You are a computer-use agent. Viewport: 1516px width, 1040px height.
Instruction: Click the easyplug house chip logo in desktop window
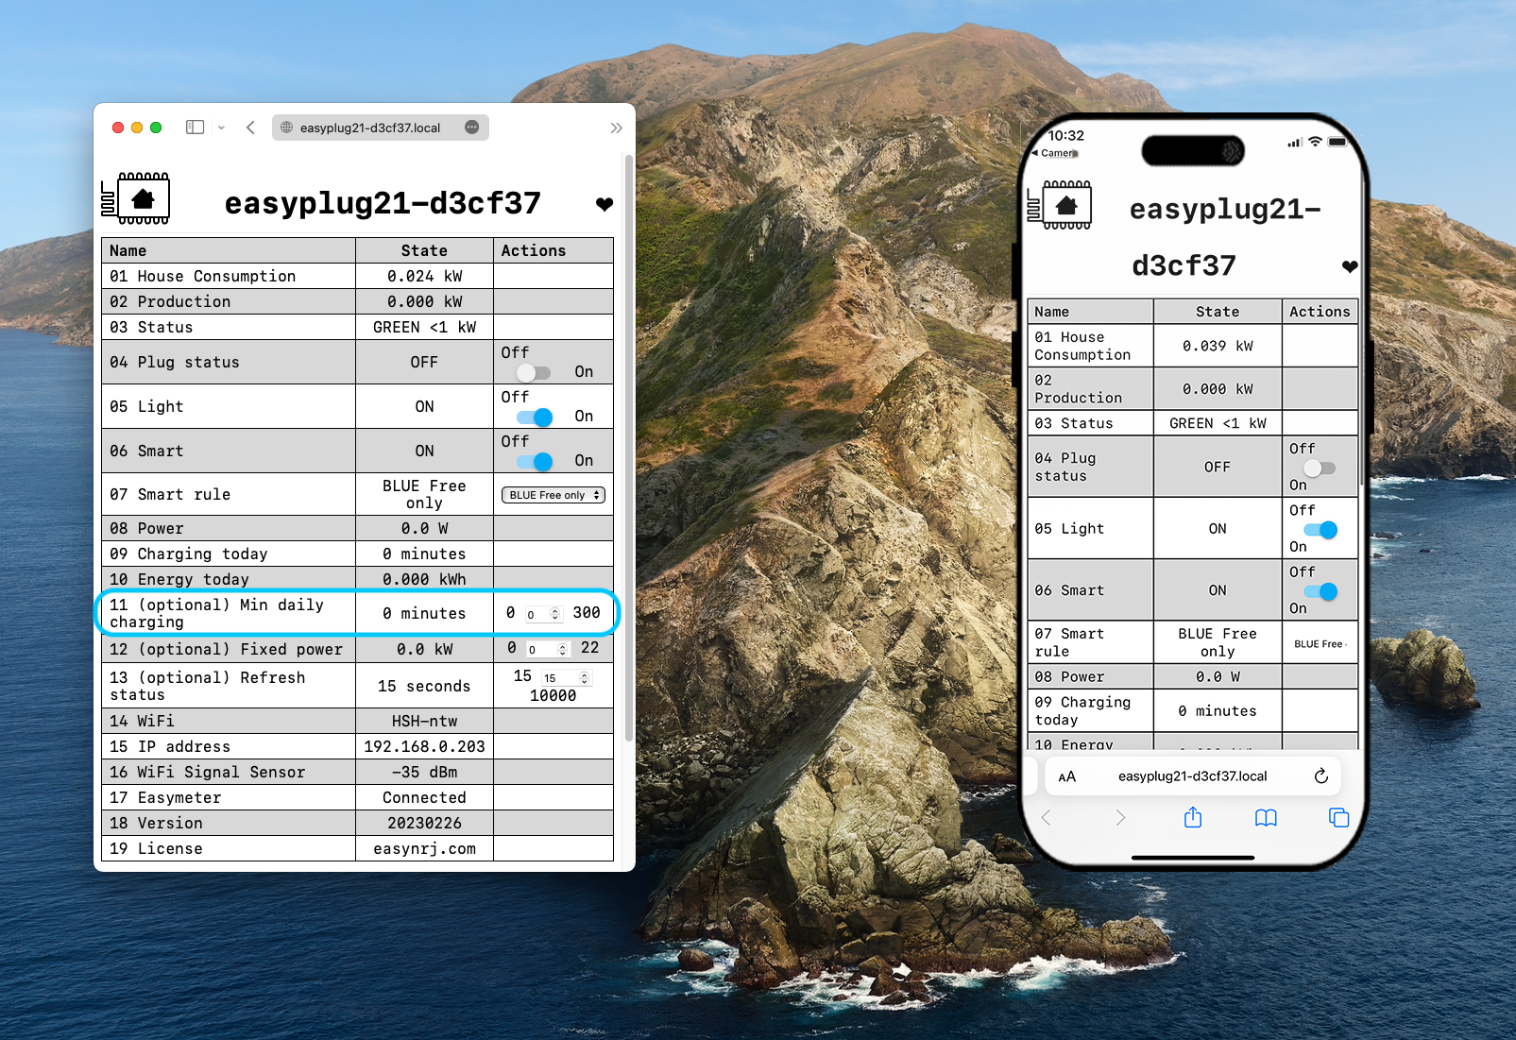pyautogui.click(x=136, y=198)
